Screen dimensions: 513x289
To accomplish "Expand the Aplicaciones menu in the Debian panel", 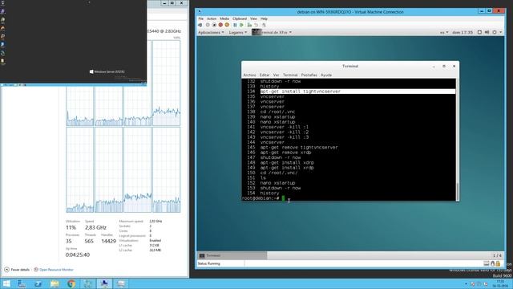I will click(x=211, y=32).
